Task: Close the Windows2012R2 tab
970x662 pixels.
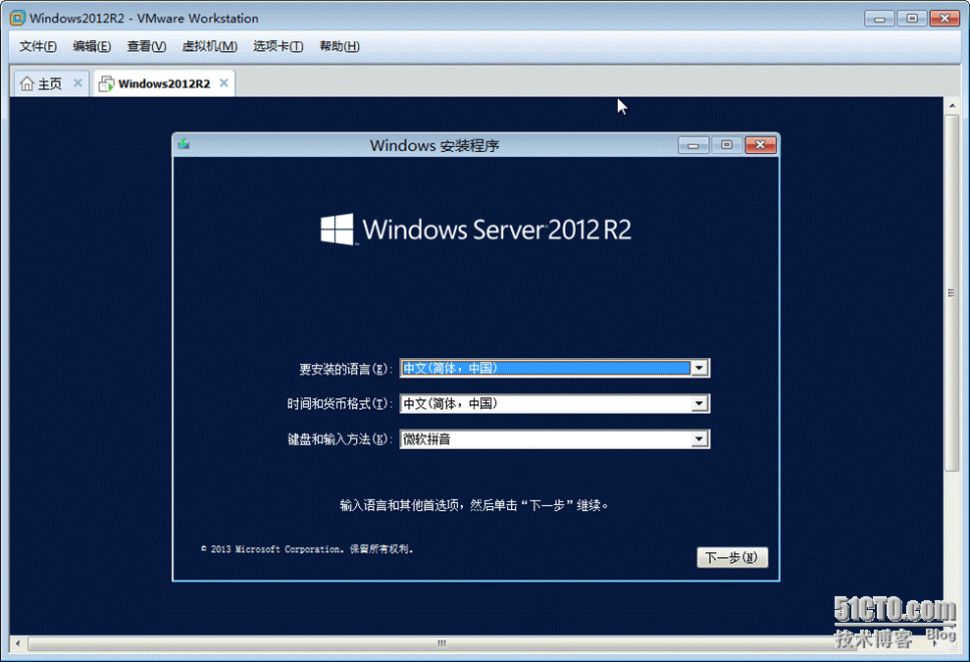Action: [x=224, y=83]
